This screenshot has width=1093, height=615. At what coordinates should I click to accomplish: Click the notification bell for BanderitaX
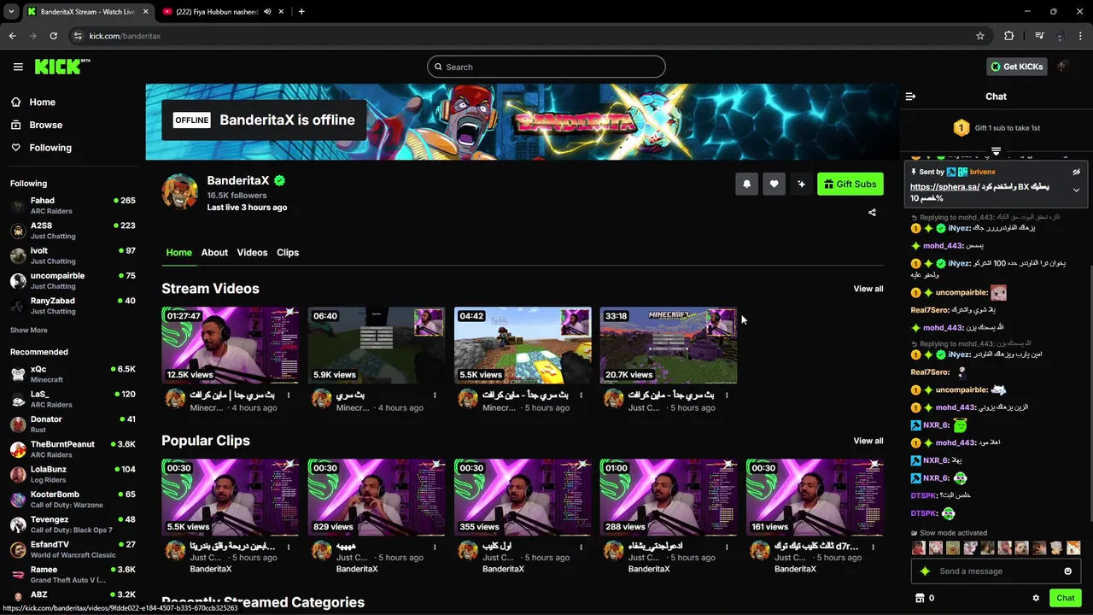[x=746, y=184]
